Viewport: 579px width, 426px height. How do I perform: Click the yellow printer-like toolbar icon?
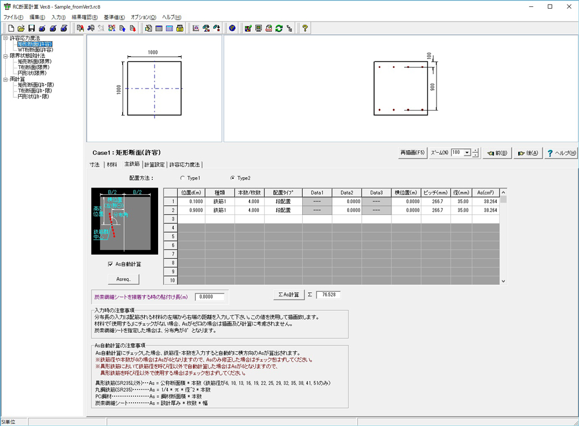[x=180, y=28]
